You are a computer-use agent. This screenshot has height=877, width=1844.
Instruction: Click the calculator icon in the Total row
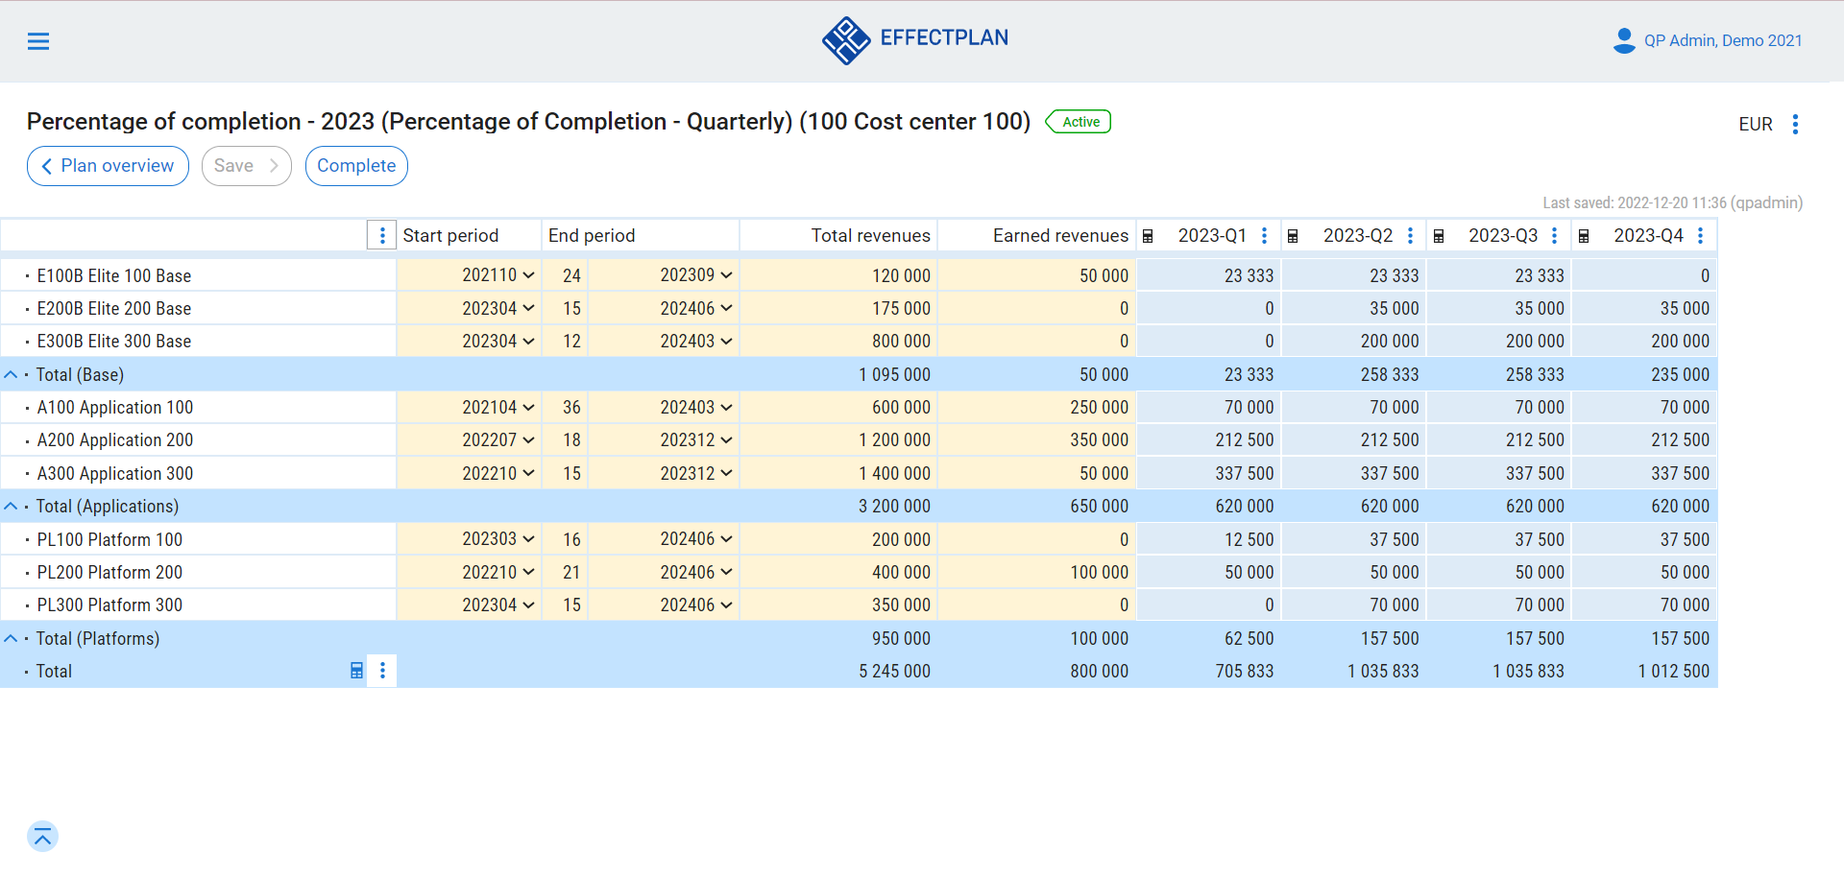click(x=356, y=671)
